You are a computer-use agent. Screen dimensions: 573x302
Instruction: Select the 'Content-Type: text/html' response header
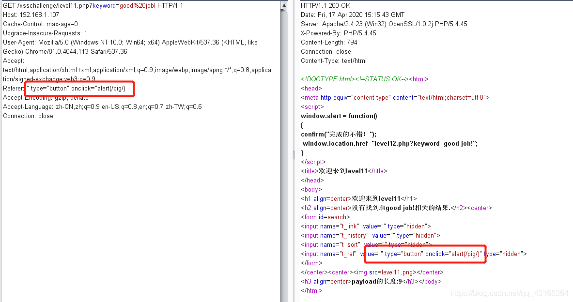point(334,61)
